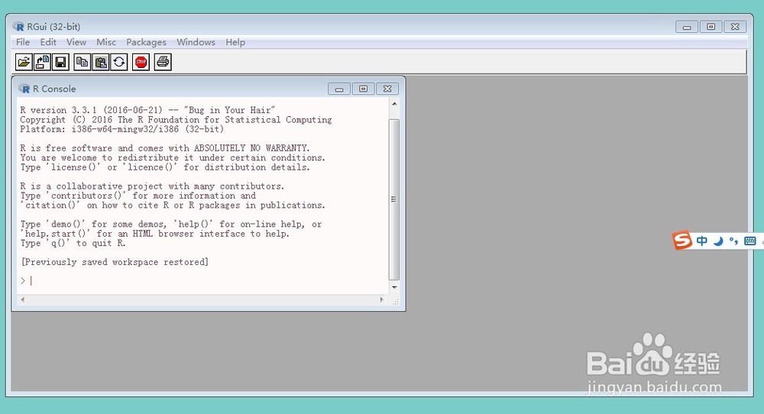Screen dimensions: 764x414
Task: Click the Copy and paste icon
Action: 119,62
